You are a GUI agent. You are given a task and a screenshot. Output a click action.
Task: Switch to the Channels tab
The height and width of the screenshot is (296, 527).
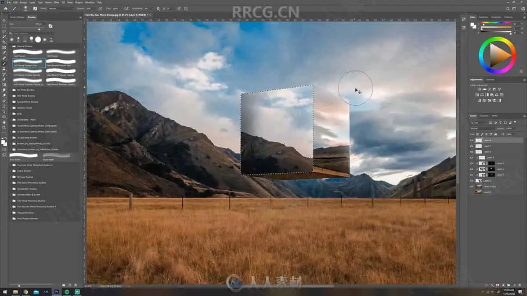coord(484,116)
